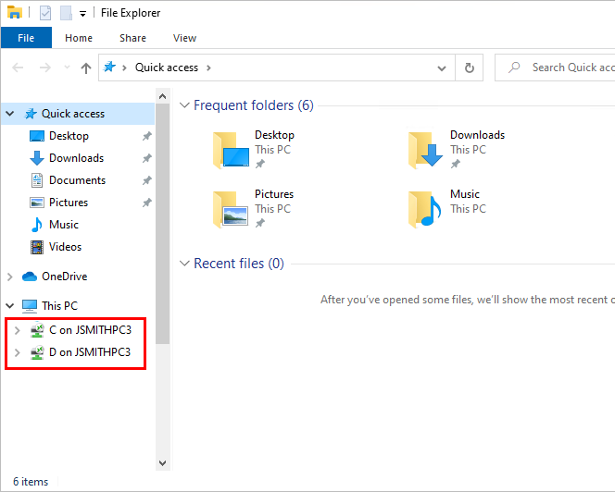Click the Quick access star icon in the address bar
This screenshot has height=492, width=615.
(109, 67)
